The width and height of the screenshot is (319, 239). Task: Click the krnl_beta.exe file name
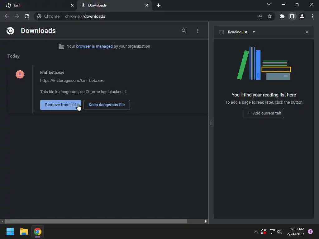pyautogui.click(x=52, y=72)
